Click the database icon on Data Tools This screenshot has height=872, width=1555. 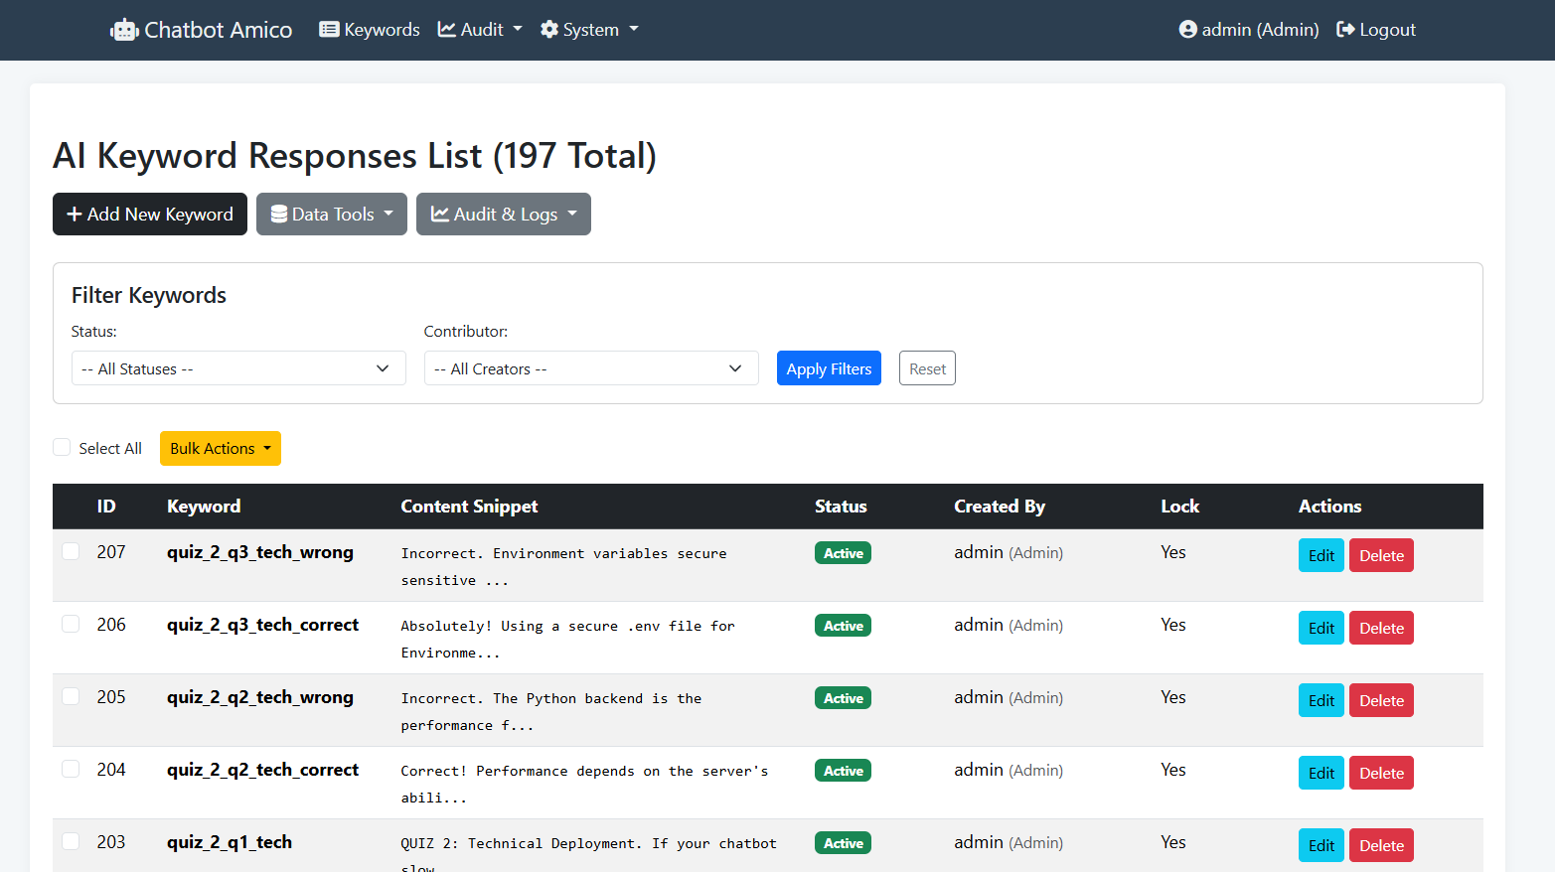279,215
